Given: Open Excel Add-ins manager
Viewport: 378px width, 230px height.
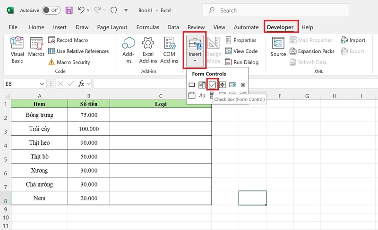Looking at the screenshot, I should point(148,50).
